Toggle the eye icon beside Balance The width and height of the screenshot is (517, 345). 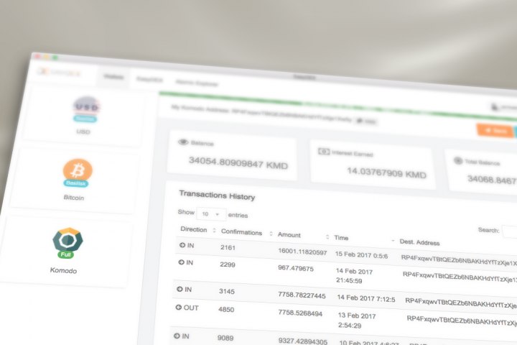183,142
